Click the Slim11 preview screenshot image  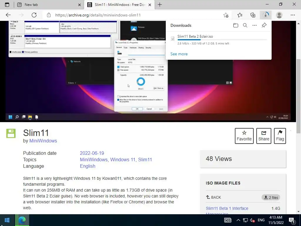(148, 71)
